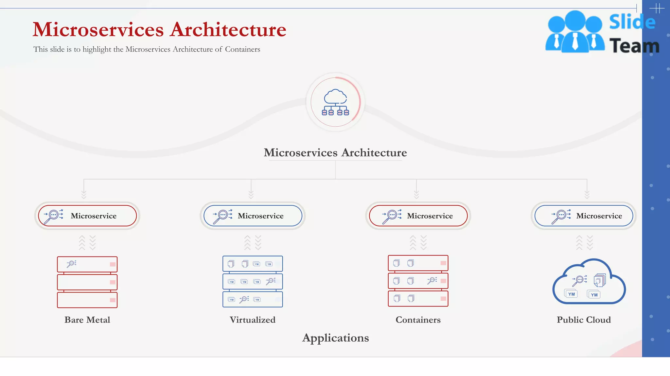Select the Applications caption at bottom
This screenshot has height=376, width=670.
click(x=336, y=338)
